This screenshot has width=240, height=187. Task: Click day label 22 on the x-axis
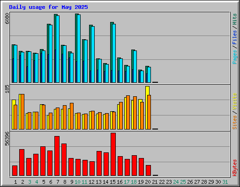pyautogui.click(x=162, y=182)
